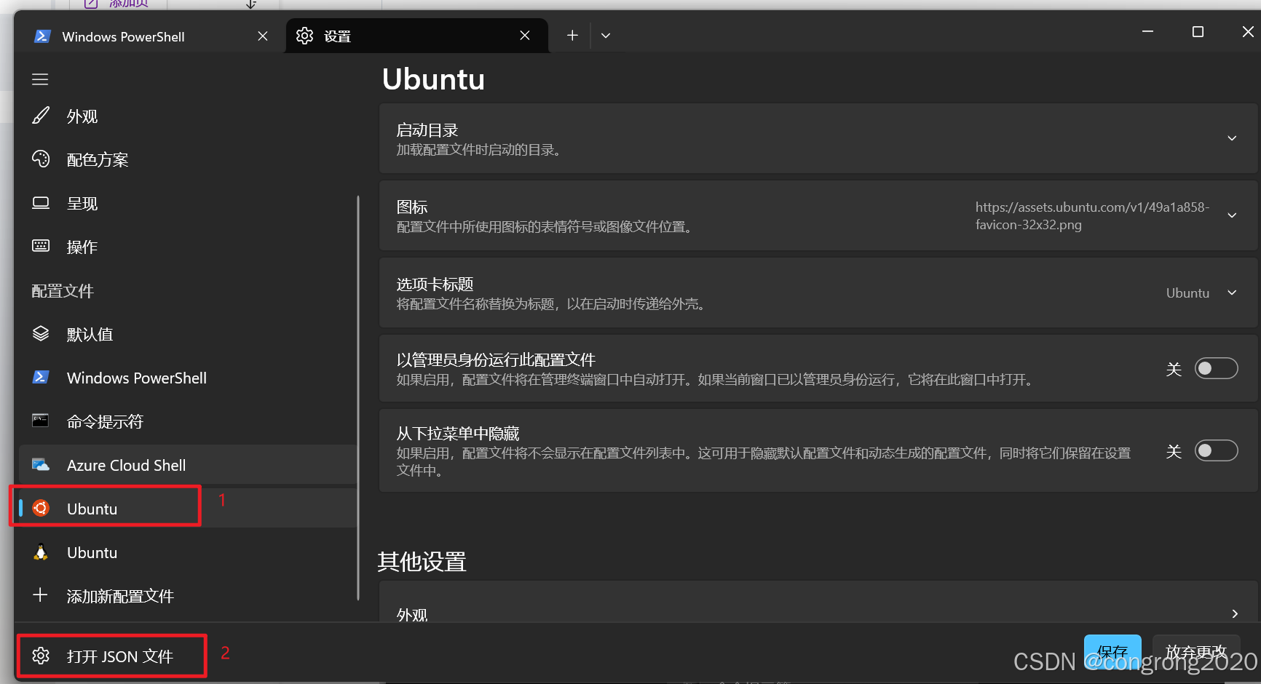Screen dimensions: 1261x684
Task: Click the Windows PowerShell profile icon in sidebar
Action: click(41, 377)
